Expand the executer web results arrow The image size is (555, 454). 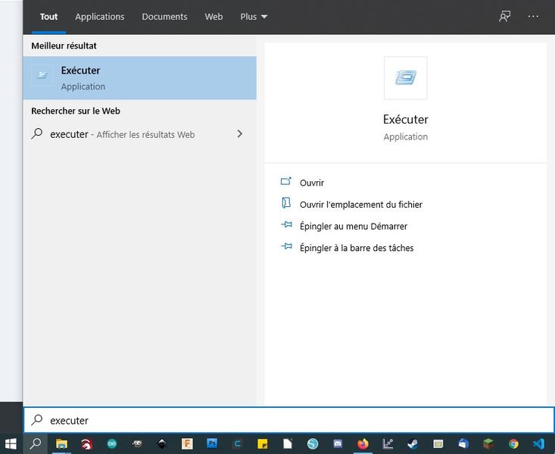point(240,134)
